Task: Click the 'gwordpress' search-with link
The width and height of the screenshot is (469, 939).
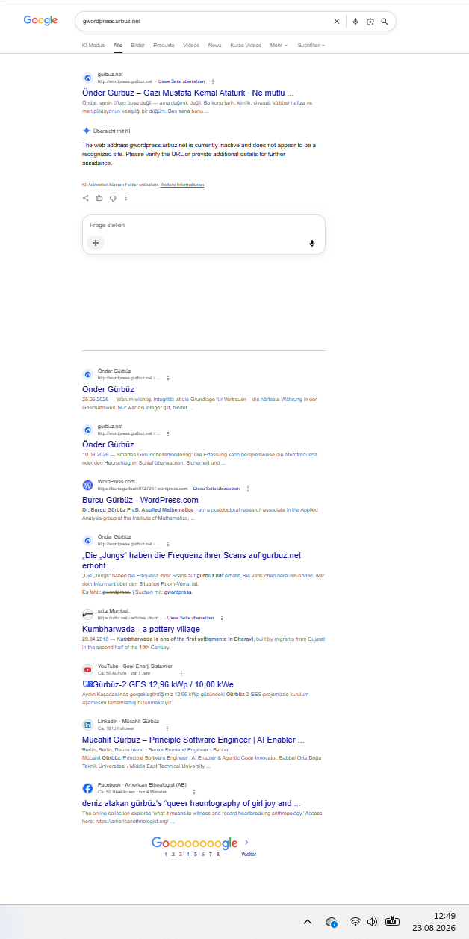Action: tap(178, 592)
